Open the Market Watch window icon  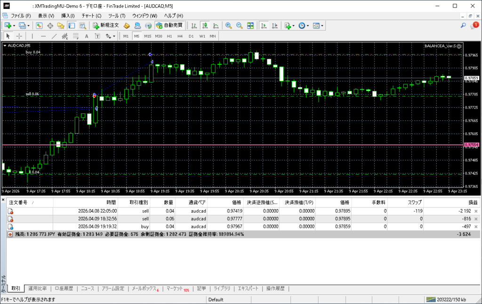[39, 25]
